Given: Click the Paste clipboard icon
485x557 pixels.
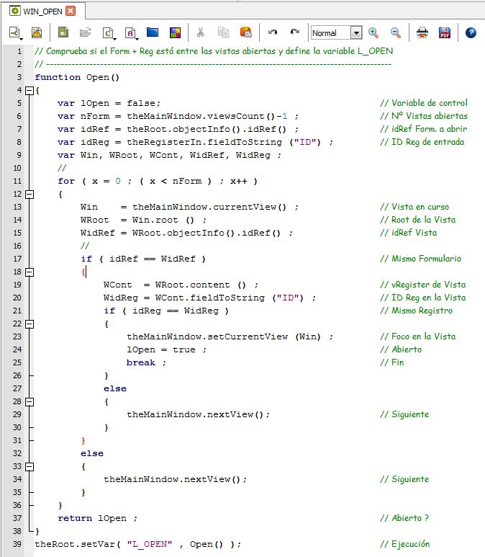Looking at the screenshot, I should tap(246, 32).
